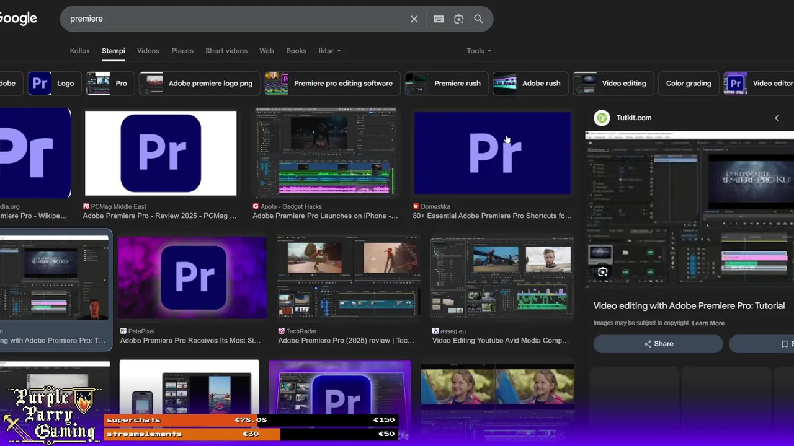Screen dimensions: 794x446
Task: Open the Learn More copyright link
Action: point(708,323)
